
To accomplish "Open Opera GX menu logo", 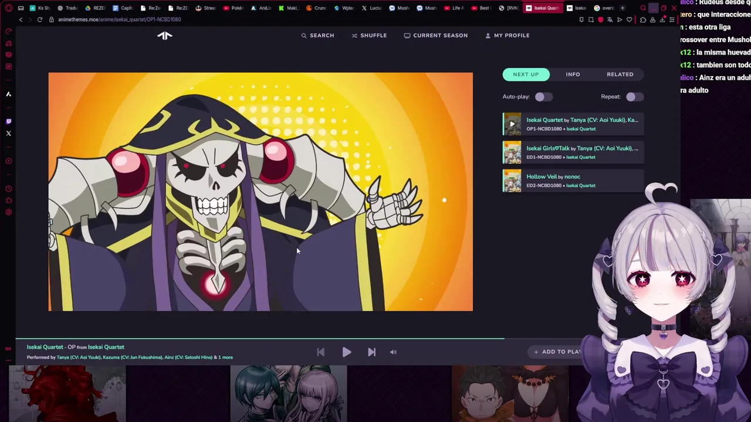I will click(8, 8).
